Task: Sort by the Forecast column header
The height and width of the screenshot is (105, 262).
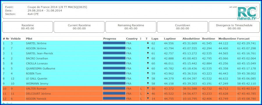Action: click(x=243, y=39)
